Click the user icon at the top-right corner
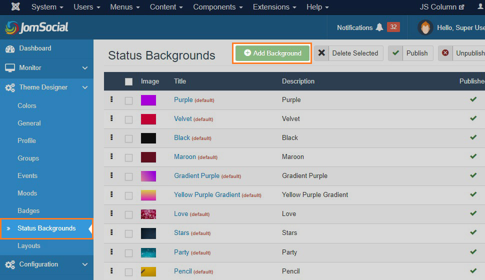 pyautogui.click(x=481, y=6)
